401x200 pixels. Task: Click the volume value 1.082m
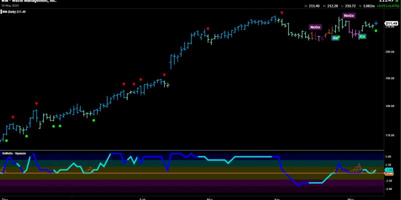click(x=369, y=6)
